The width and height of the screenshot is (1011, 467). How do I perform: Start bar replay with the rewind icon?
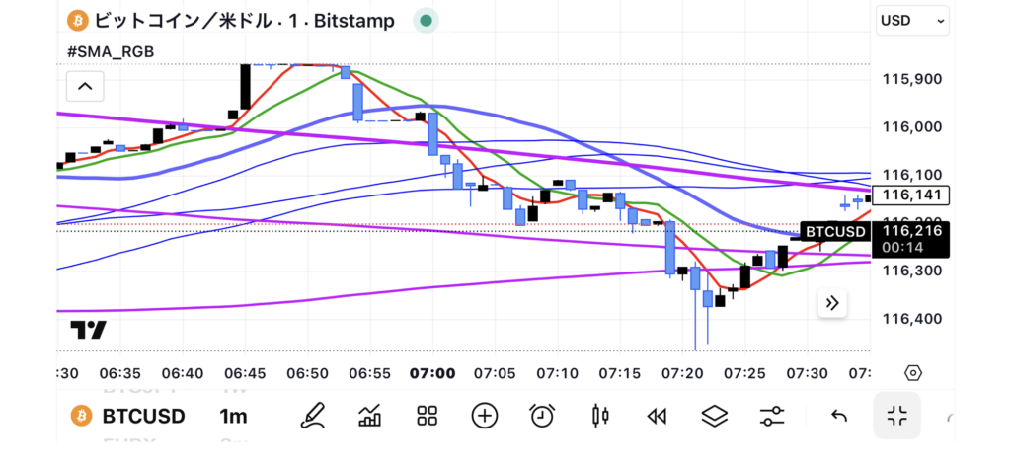tap(657, 416)
